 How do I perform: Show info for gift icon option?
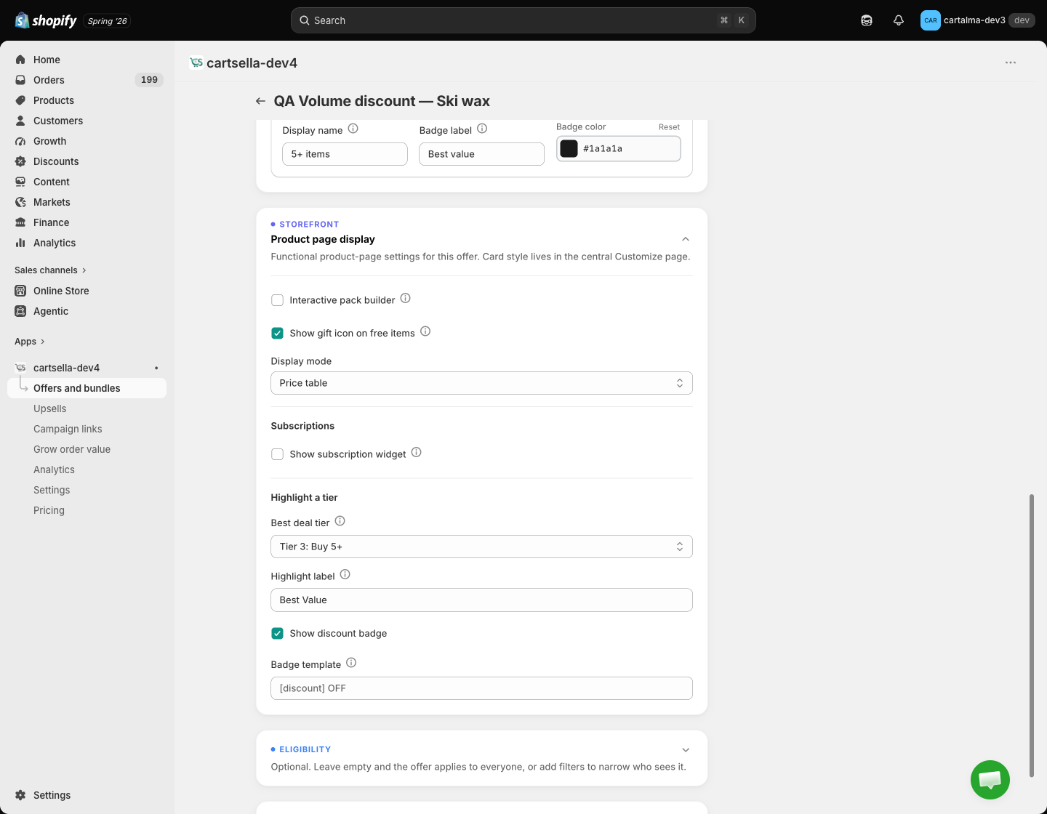pos(425,331)
